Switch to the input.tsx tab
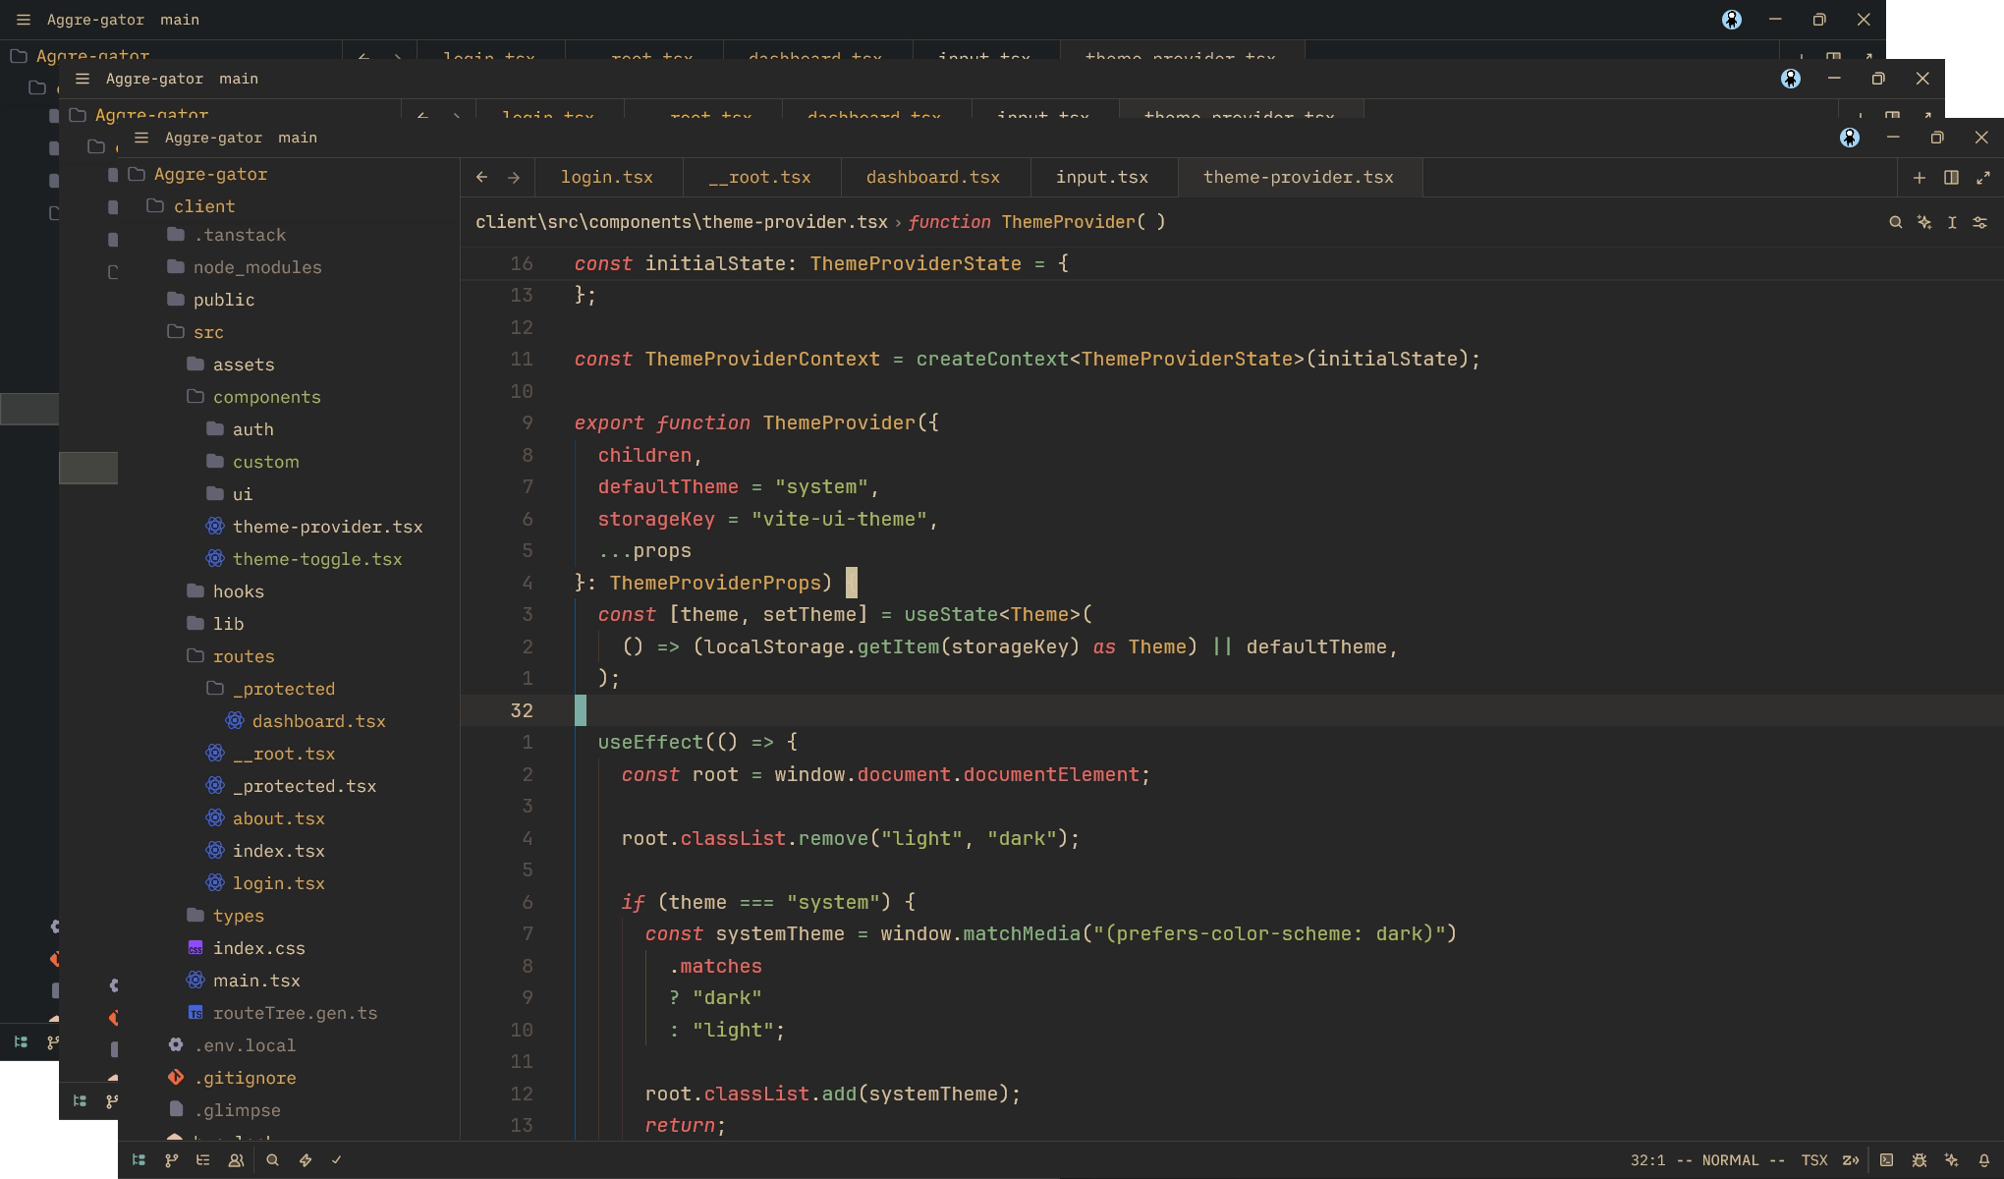 1102,178
